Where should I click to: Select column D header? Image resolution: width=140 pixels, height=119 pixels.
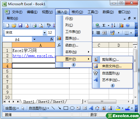point(119,45)
